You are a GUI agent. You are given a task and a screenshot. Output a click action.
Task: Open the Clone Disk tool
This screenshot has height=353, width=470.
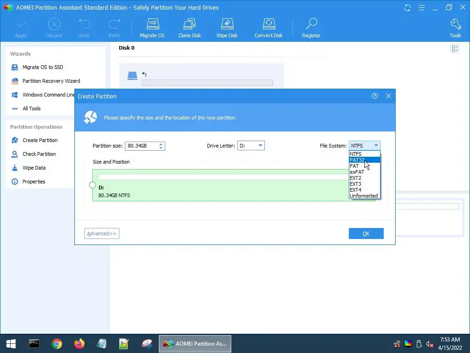190,28
